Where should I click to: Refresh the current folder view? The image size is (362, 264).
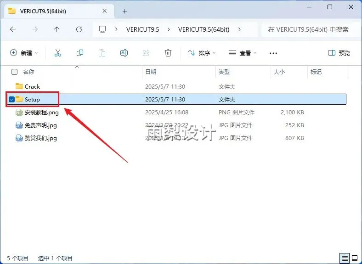point(79,29)
